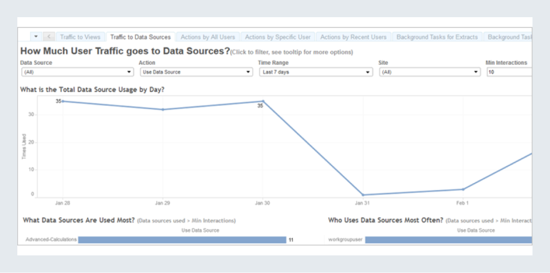Select the workgroupuser bar in user chart
Viewport: 550px width, 273px height.
(448, 240)
